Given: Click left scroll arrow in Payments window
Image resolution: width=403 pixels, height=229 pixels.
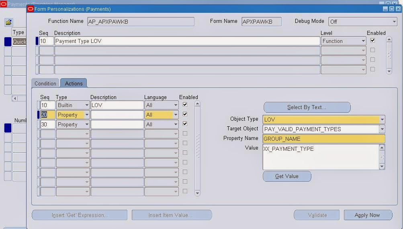Looking at the screenshot, I should tap(14, 98).
